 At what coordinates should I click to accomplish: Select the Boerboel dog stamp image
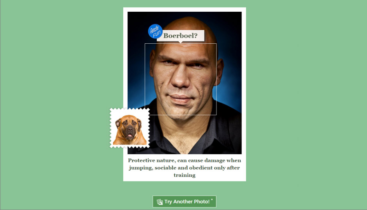pyautogui.click(x=129, y=128)
